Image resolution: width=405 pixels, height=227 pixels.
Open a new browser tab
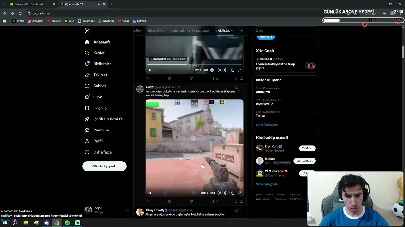click(112, 4)
